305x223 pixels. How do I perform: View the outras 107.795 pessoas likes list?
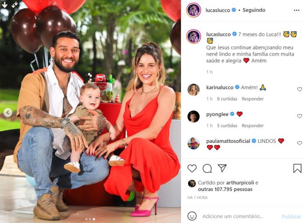(x=225, y=189)
